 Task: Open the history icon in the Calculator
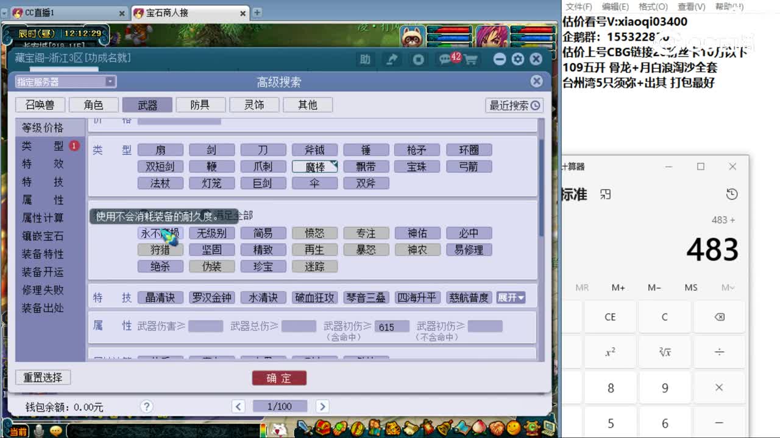732,193
